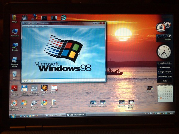Open the Help menu in Virtual PC
This screenshot has height=134, width=179.
(x=46, y=26)
